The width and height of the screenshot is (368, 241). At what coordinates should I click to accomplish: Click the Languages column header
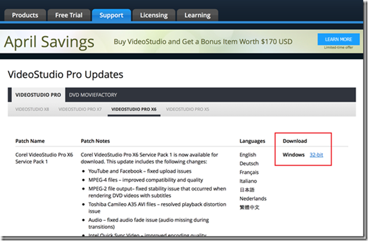tap(252, 141)
